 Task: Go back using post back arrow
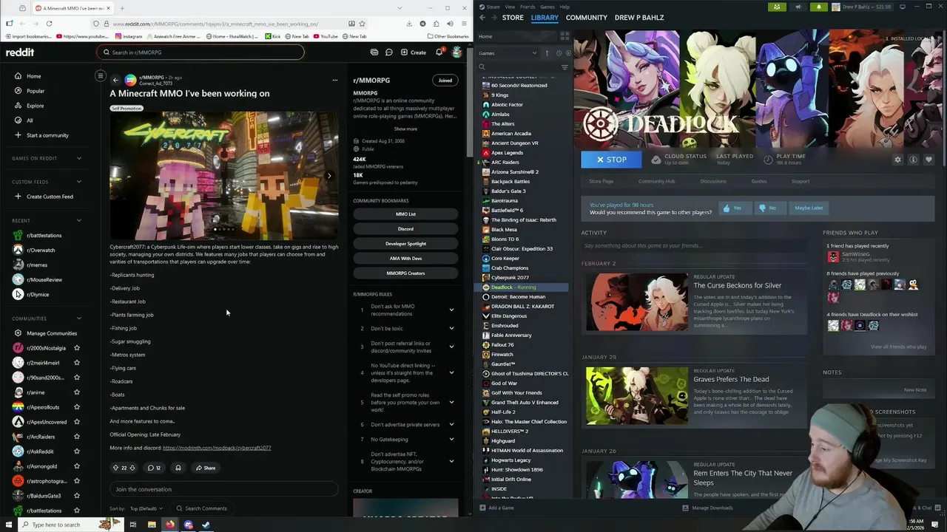[x=115, y=80]
